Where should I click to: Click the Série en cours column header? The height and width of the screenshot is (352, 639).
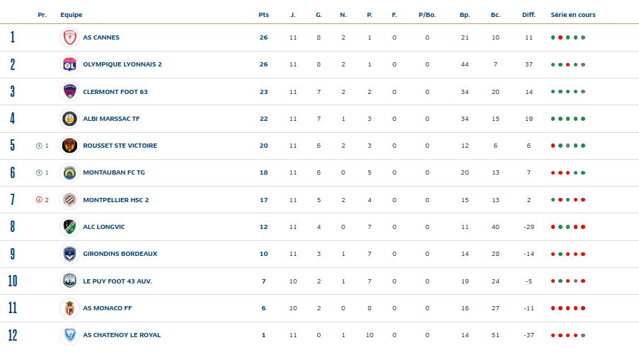[x=573, y=15]
